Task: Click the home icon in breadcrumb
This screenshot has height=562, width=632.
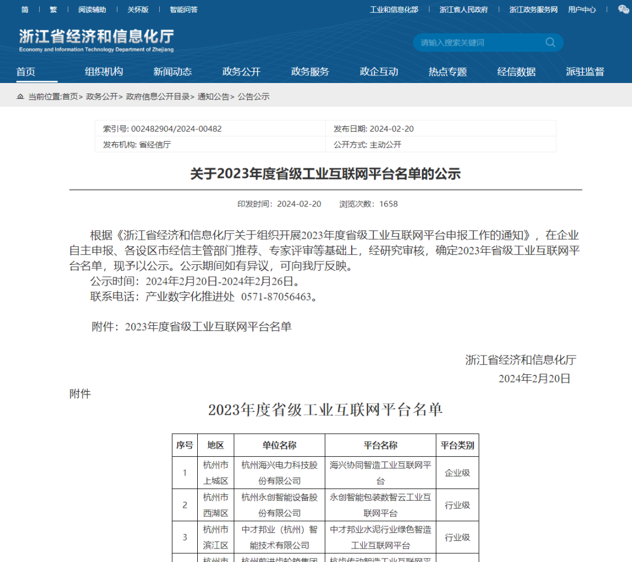Action: pos(20,97)
